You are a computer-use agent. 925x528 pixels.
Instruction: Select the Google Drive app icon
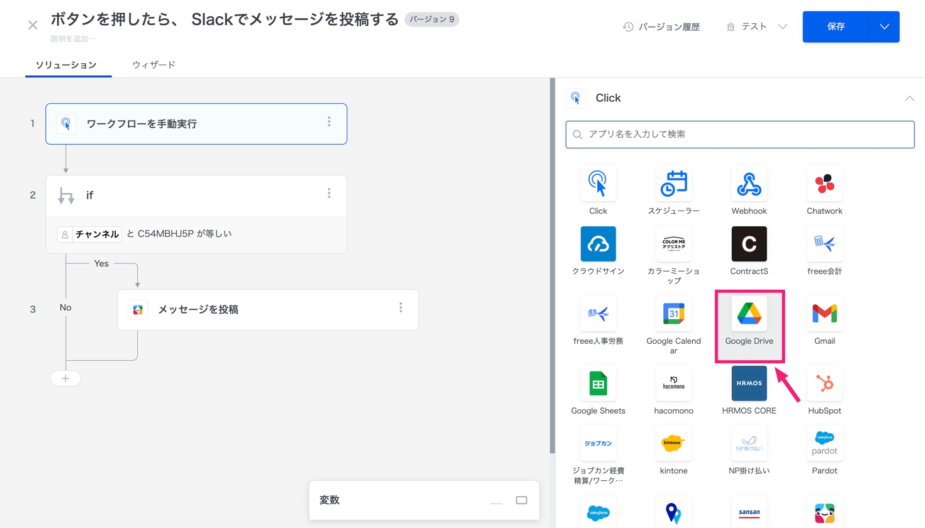749,314
